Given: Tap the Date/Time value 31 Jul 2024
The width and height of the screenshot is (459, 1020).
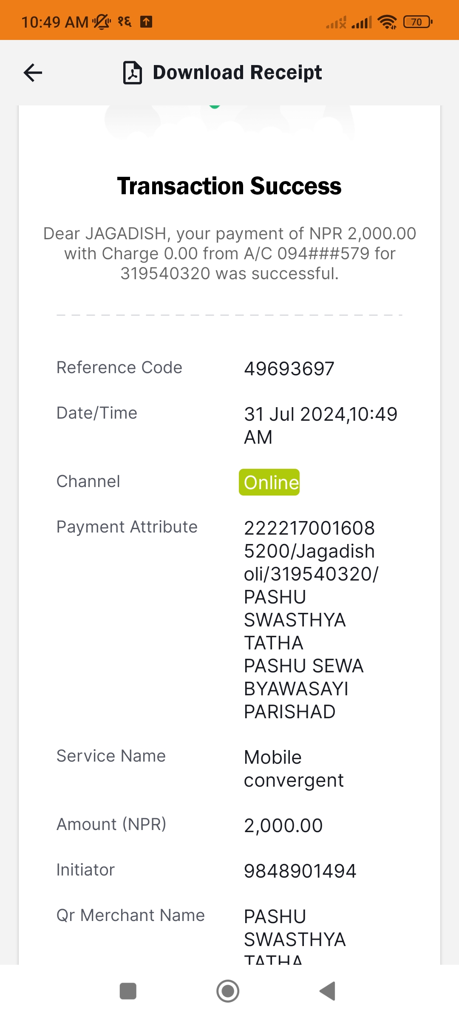Looking at the screenshot, I should coord(320,425).
